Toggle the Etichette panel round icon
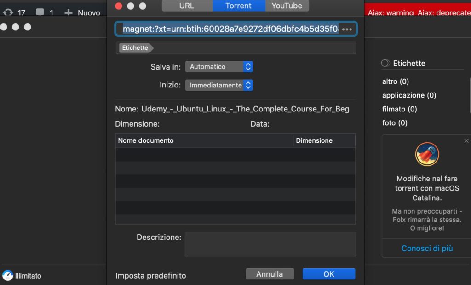Viewport: 471px width, 285px height. point(386,63)
